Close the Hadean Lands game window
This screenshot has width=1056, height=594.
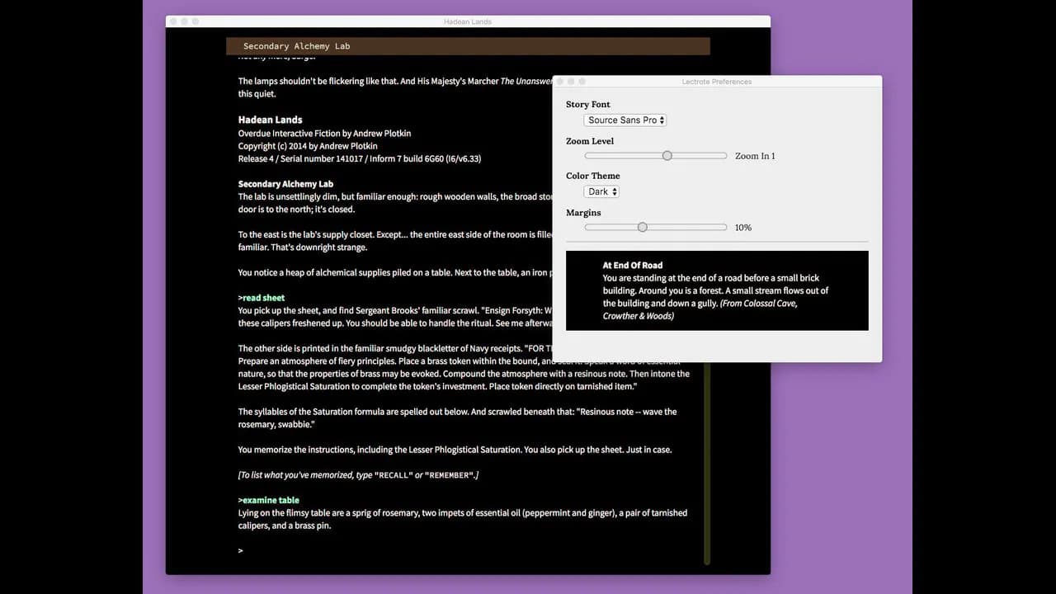click(174, 21)
